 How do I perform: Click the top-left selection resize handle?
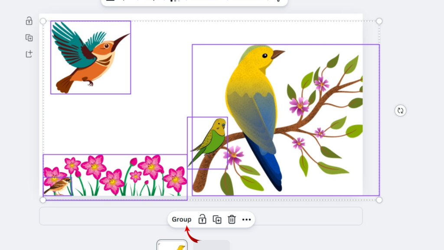[x=43, y=21]
